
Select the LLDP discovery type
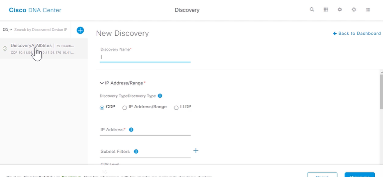click(176, 108)
